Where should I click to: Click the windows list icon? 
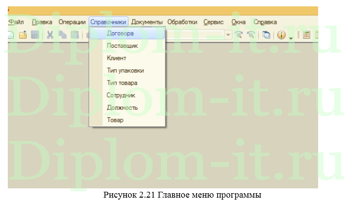click(266, 35)
